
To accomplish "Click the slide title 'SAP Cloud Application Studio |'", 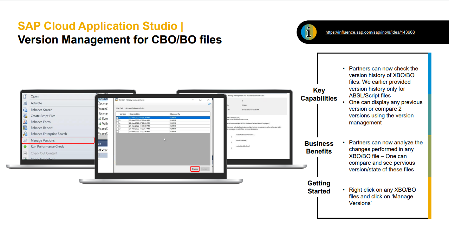I will tap(100, 26).
